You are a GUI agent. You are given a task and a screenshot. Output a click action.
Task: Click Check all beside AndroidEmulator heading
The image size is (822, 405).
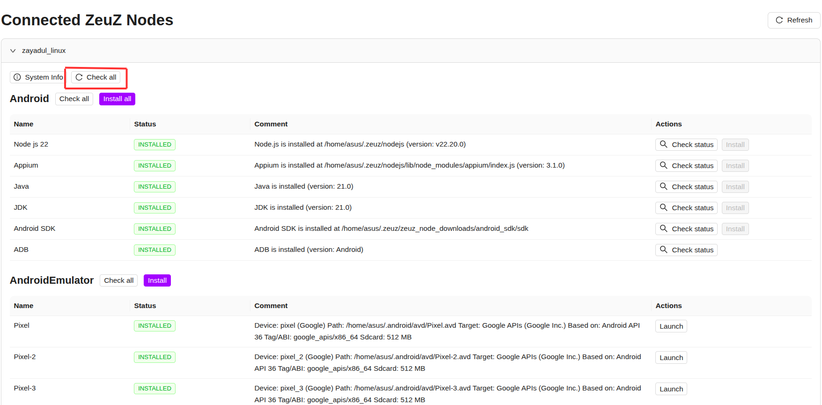pos(118,280)
